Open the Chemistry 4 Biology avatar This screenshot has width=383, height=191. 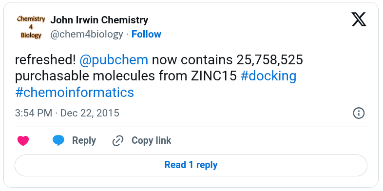point(31,27)
